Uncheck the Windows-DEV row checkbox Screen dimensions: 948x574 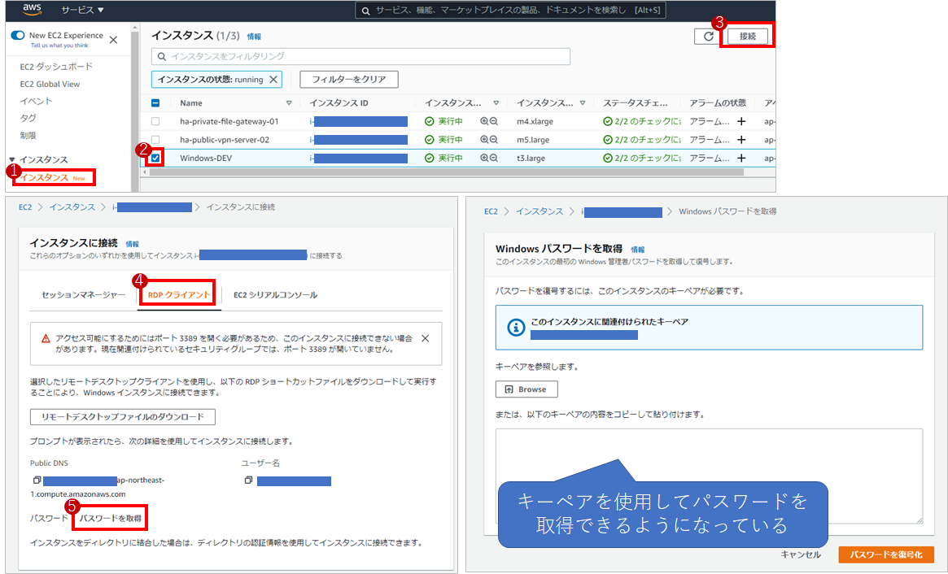(156, 158)
